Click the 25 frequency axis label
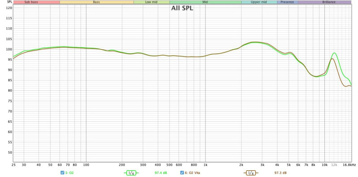The height and width of the screenshot is (177, 358). tap(13, 164)
